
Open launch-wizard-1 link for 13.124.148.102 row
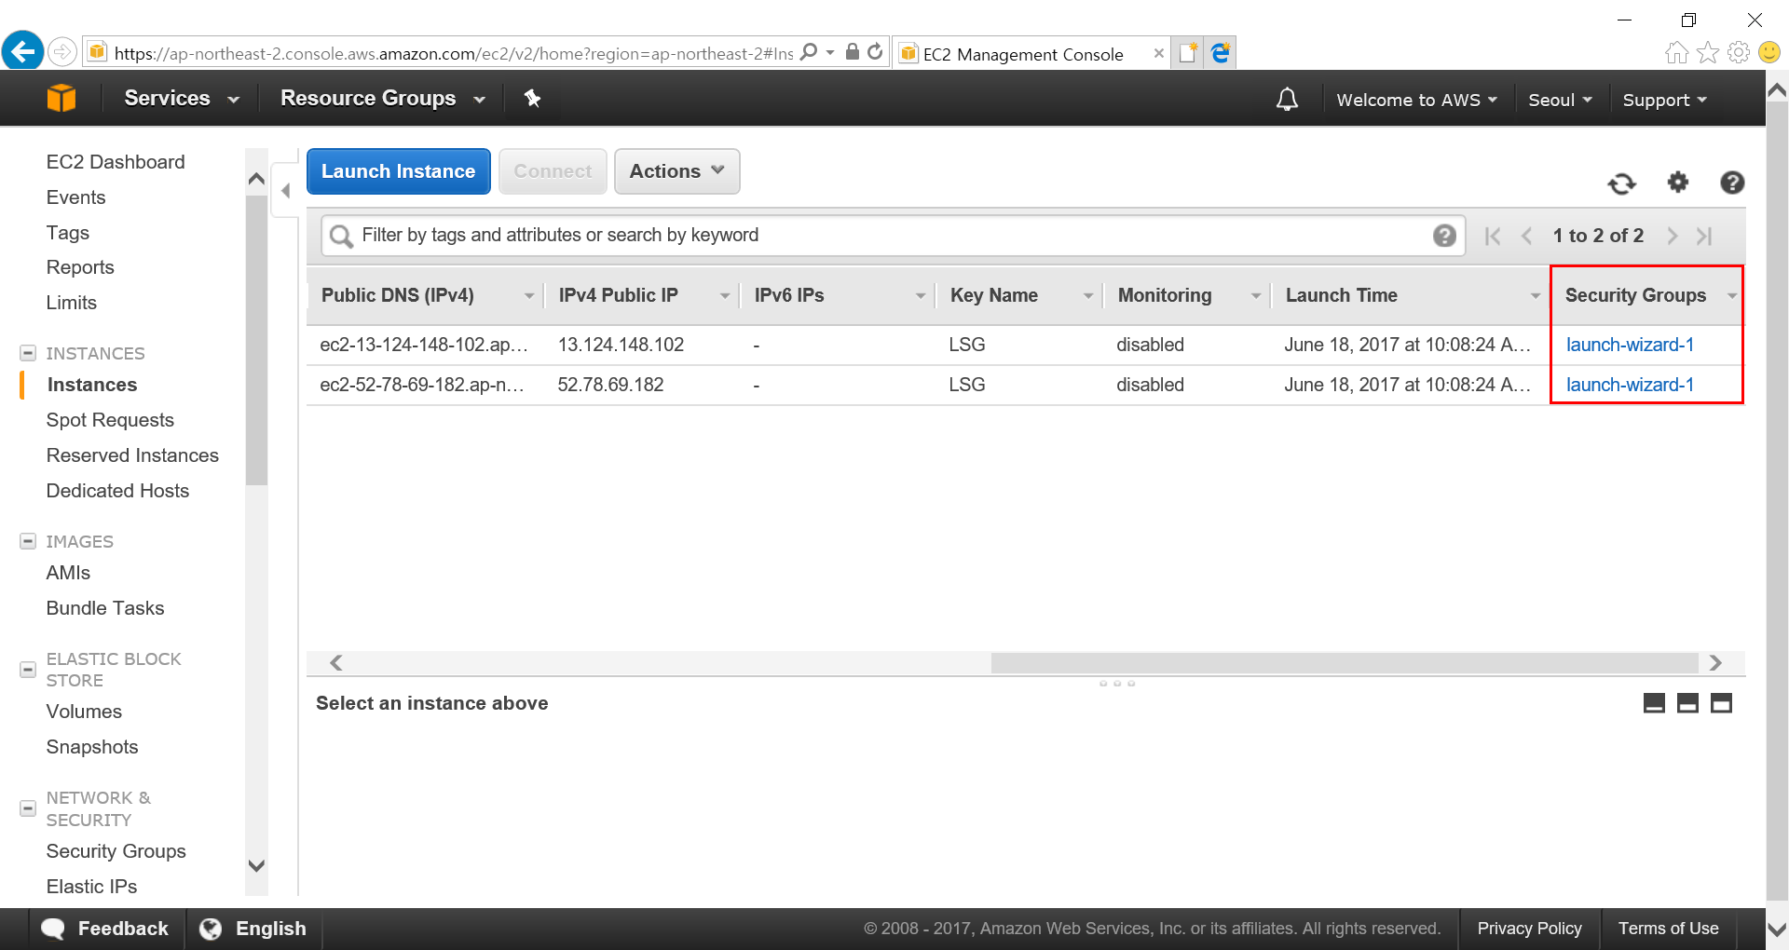[1630, 345]
